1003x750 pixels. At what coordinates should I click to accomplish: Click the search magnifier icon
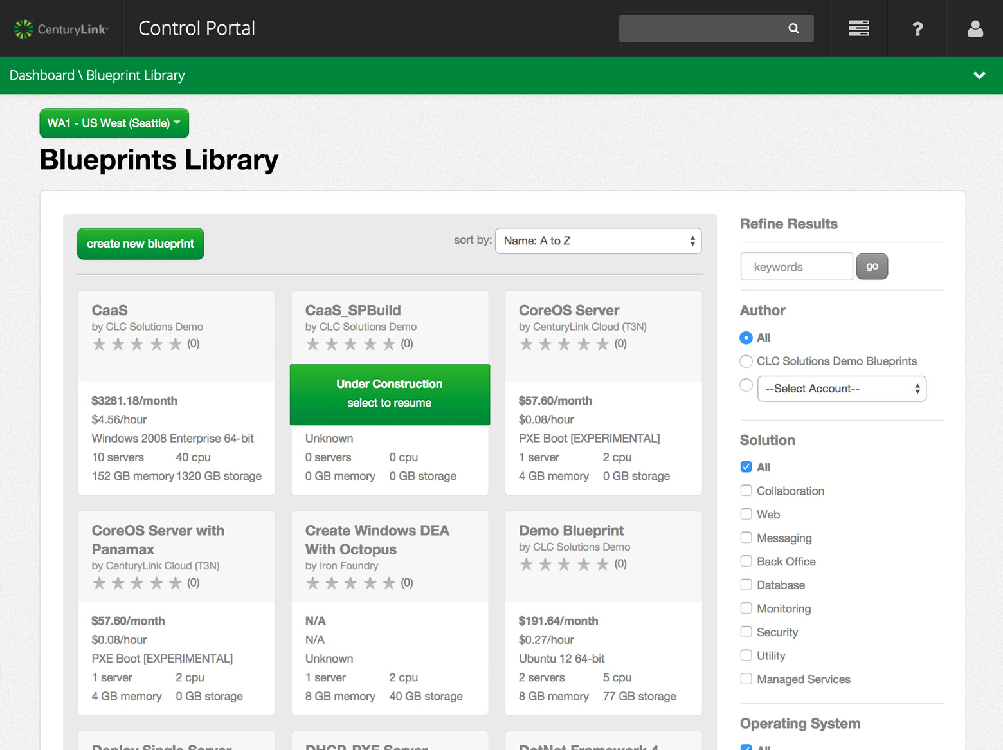[794, 28]
